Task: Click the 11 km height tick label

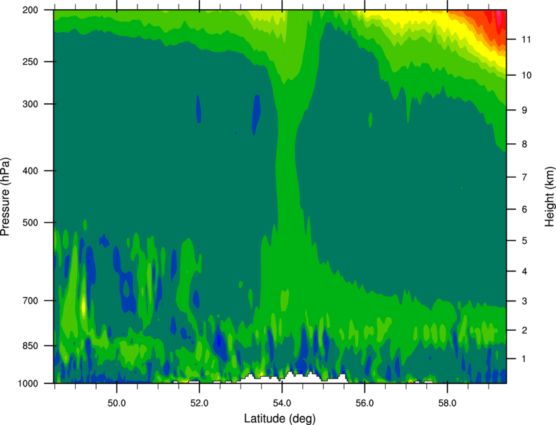Action: pos(526,39)
